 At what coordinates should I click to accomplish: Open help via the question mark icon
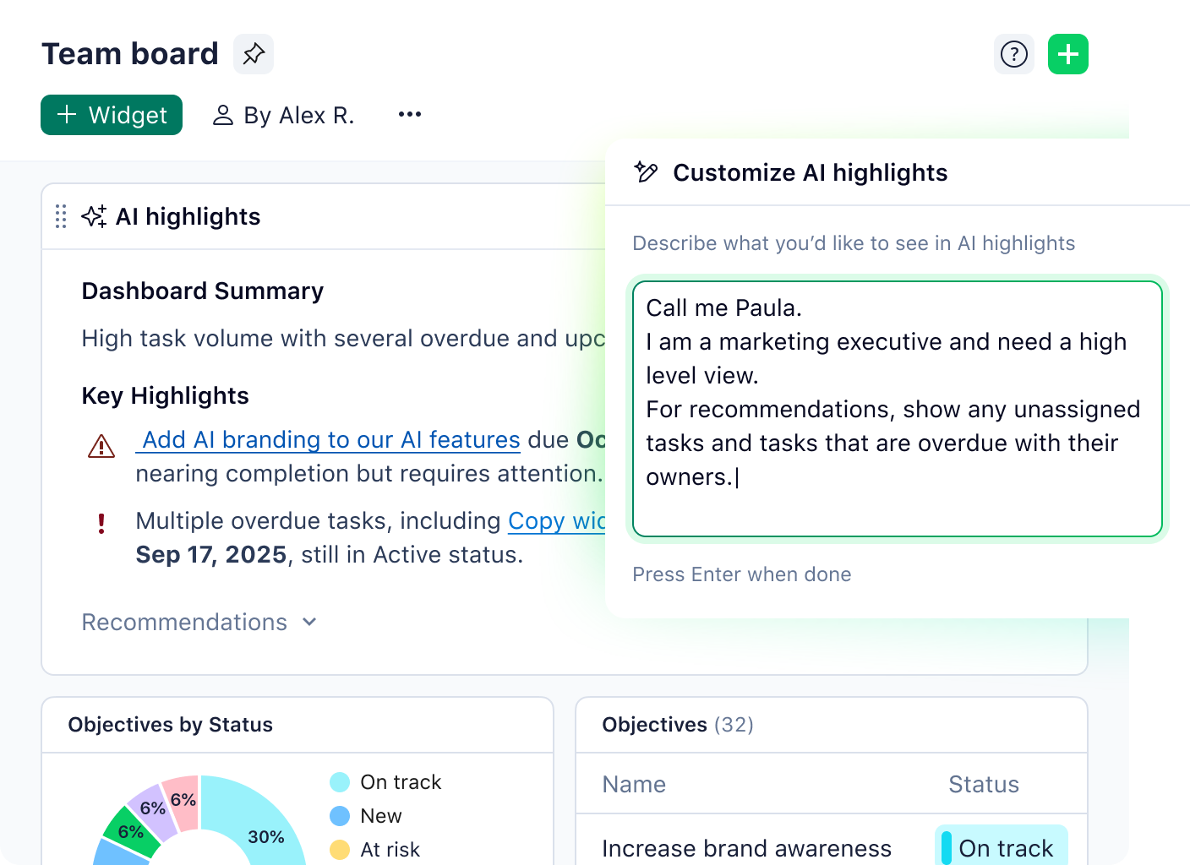click(1013, 54)
